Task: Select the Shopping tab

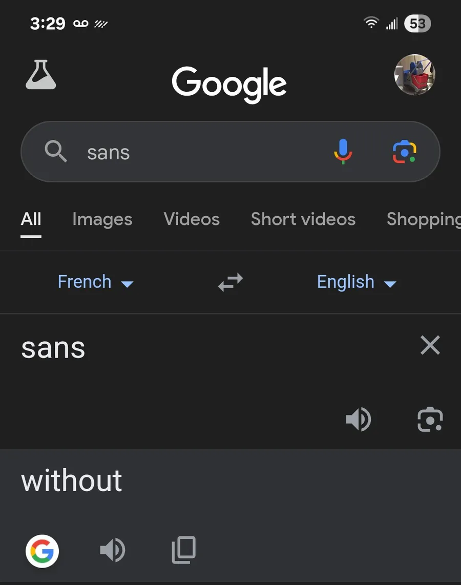Action: coord(424,219)
